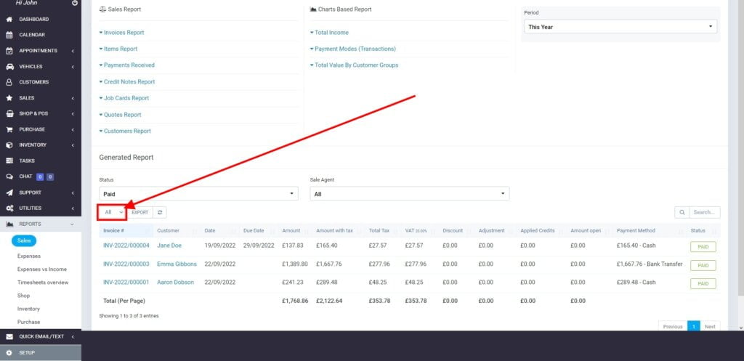Image resolution: width=744 pixels, height=361 pixels.
Task: Click the search magnifier icon
Action: 682,213
